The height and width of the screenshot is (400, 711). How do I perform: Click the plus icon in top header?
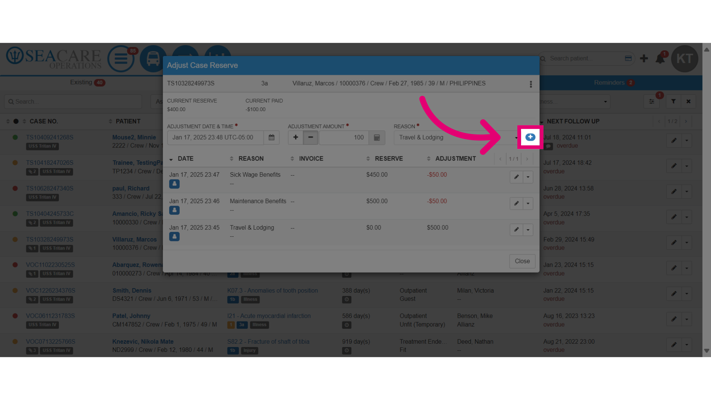click(644, 59)
